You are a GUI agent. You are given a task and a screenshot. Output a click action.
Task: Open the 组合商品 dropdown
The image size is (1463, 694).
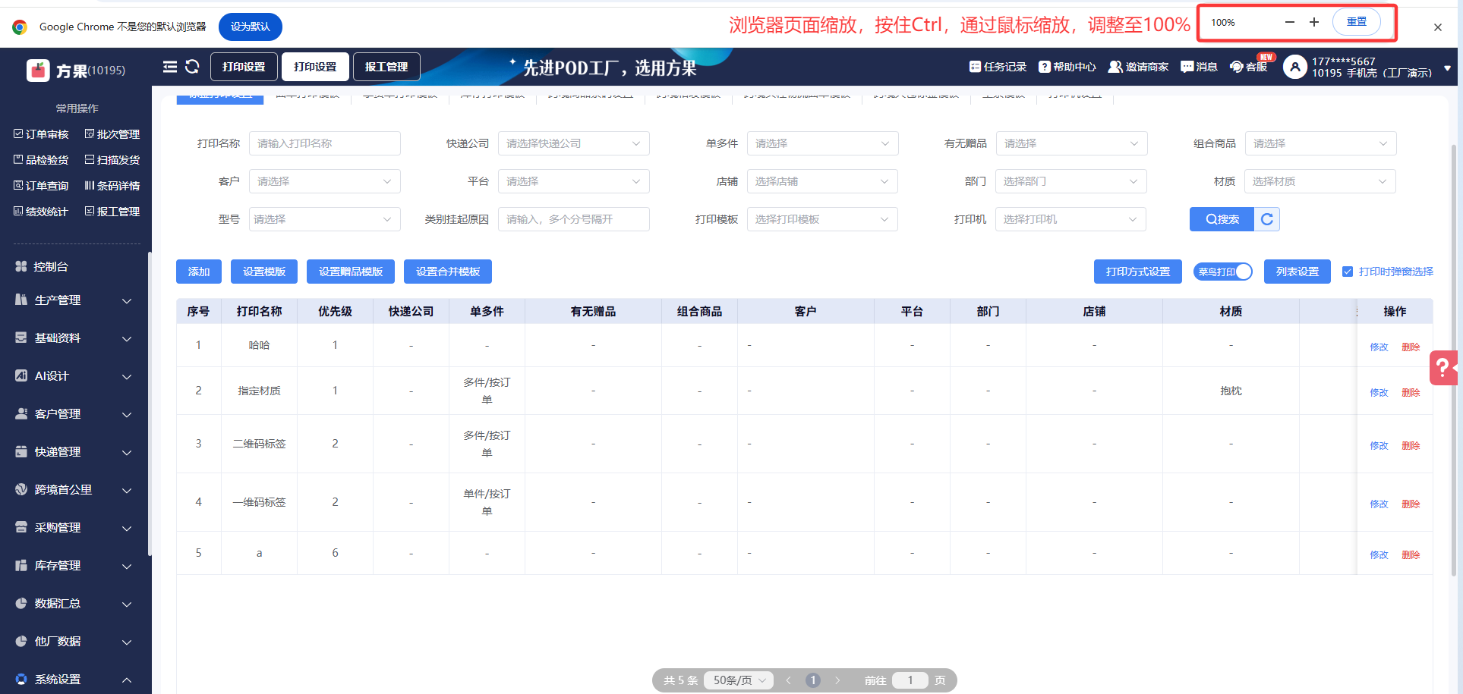pyautogui.click(x=1321, y=143)
